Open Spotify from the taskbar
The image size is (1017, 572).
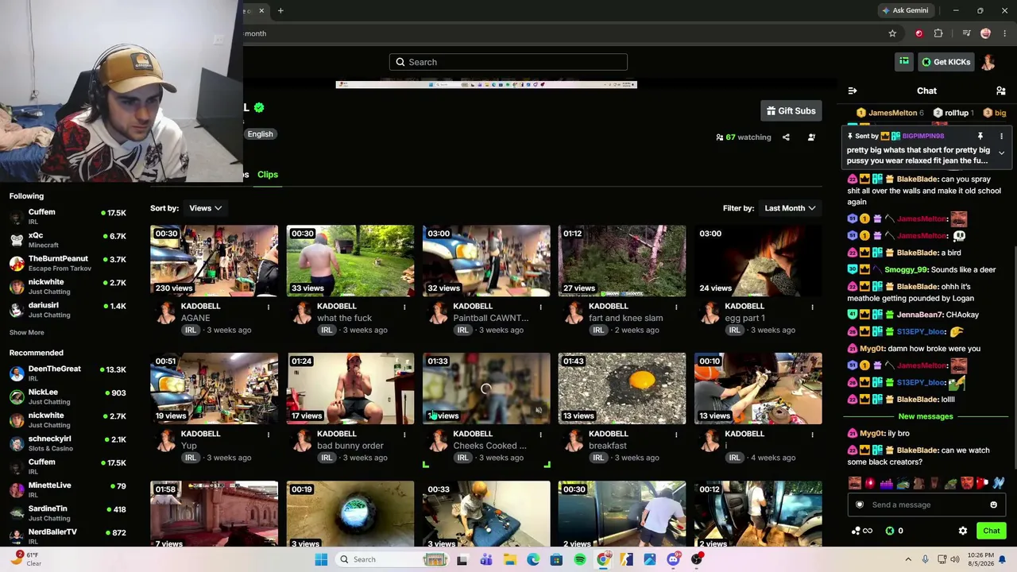pos(580,559)
